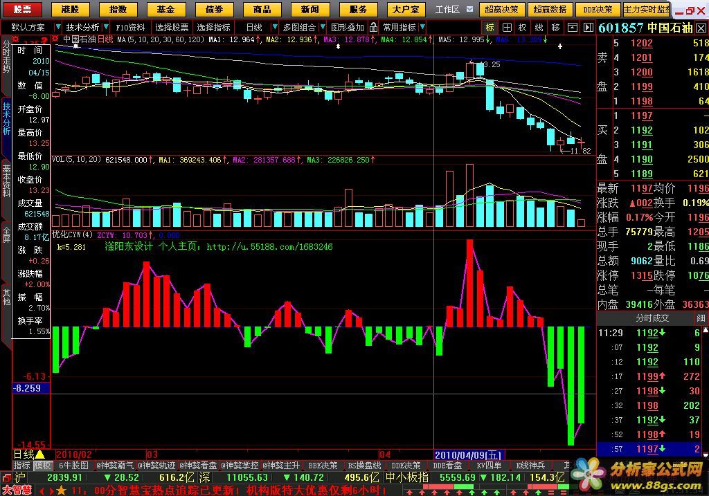Click the lock icon beside 常用指标

tap(374, 27)
